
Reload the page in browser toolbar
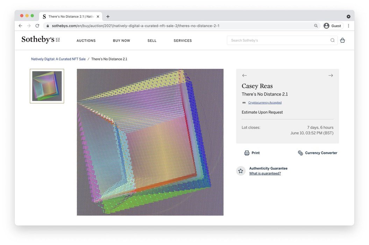[x=37, y=26]
